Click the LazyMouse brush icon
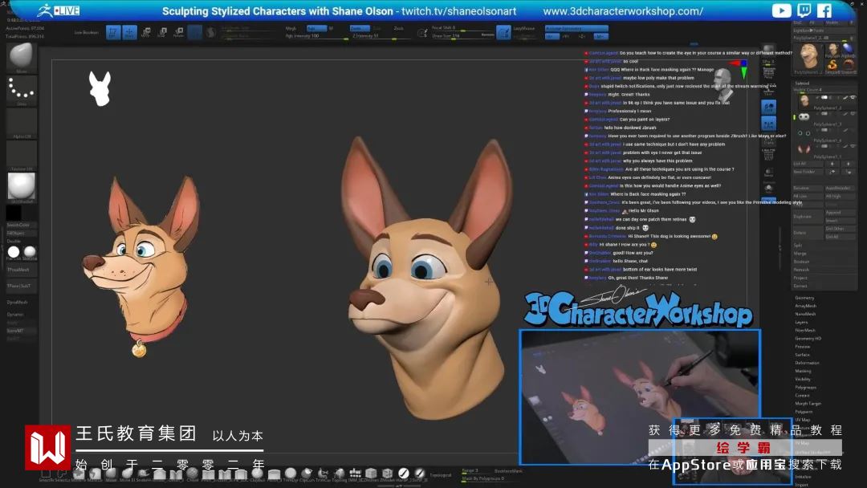 click(503, 33)
